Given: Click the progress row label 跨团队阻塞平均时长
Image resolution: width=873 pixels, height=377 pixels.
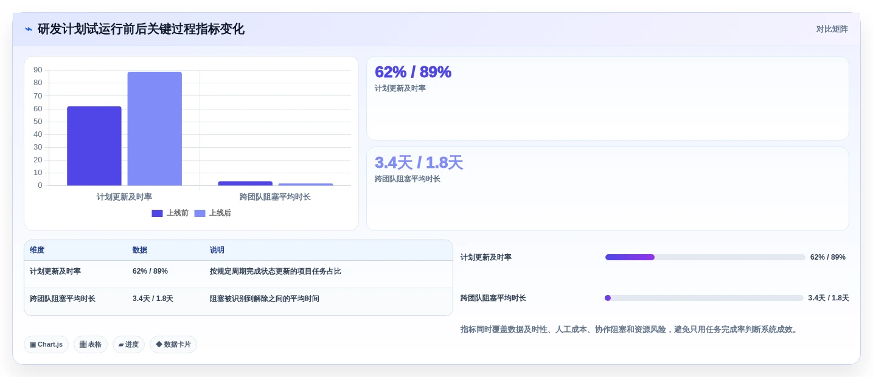Looking at the screenshot, I should 493,298.
